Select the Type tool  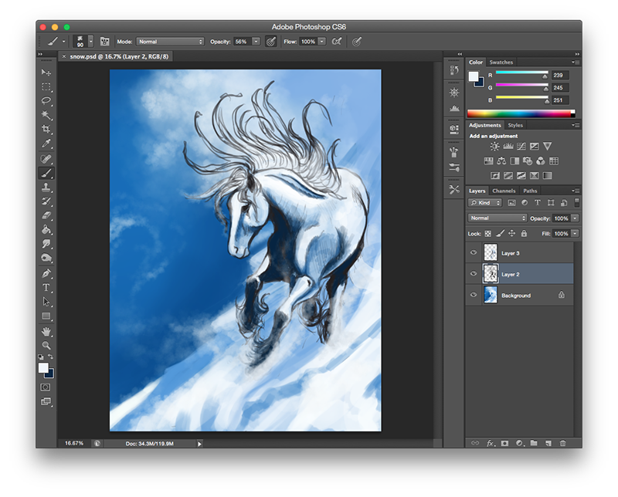pyautogui.click(x=46, y=288)
